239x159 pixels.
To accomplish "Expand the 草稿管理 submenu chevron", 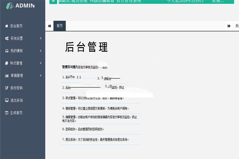I will tap(41, 76).
